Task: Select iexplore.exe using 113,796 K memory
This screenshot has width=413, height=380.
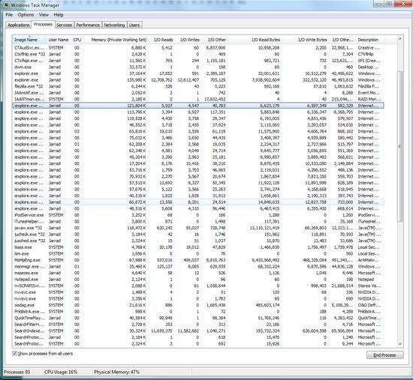Action: click(x=198, y=112)
